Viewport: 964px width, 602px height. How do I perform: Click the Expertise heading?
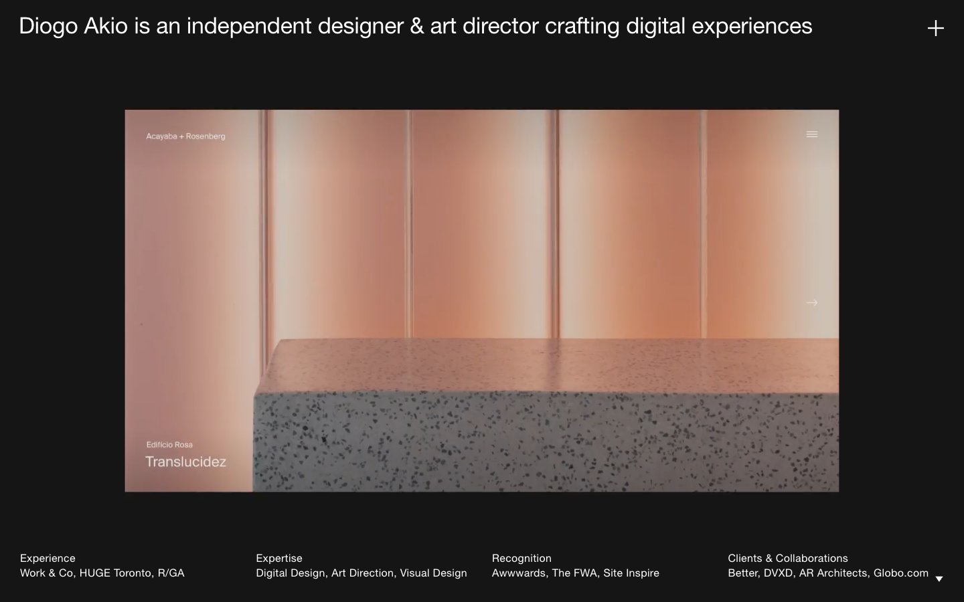[x=279, y=559]
